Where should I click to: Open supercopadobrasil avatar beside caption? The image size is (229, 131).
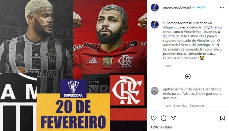155,24
